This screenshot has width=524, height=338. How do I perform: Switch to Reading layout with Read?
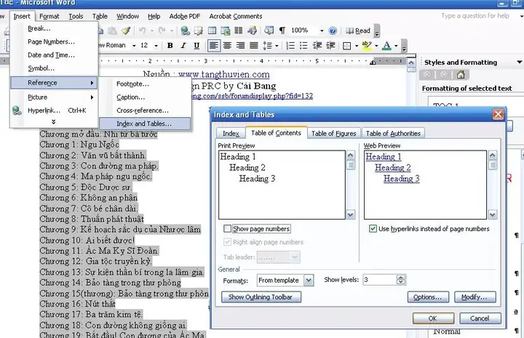coord(358,31)
